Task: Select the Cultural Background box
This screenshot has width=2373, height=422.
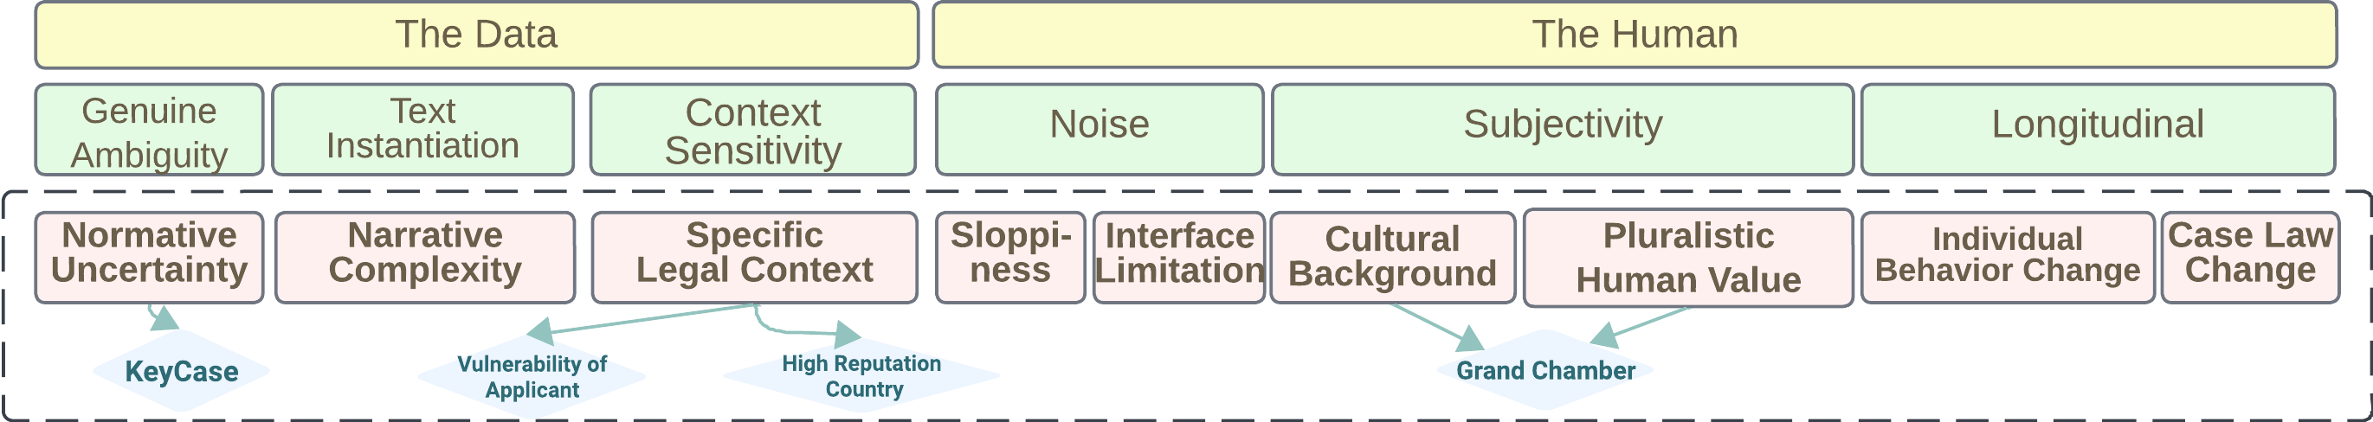Action: tap(1392, 258)
